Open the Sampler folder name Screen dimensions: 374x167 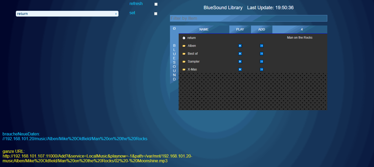pyautogui.click(x=194, y=62)
